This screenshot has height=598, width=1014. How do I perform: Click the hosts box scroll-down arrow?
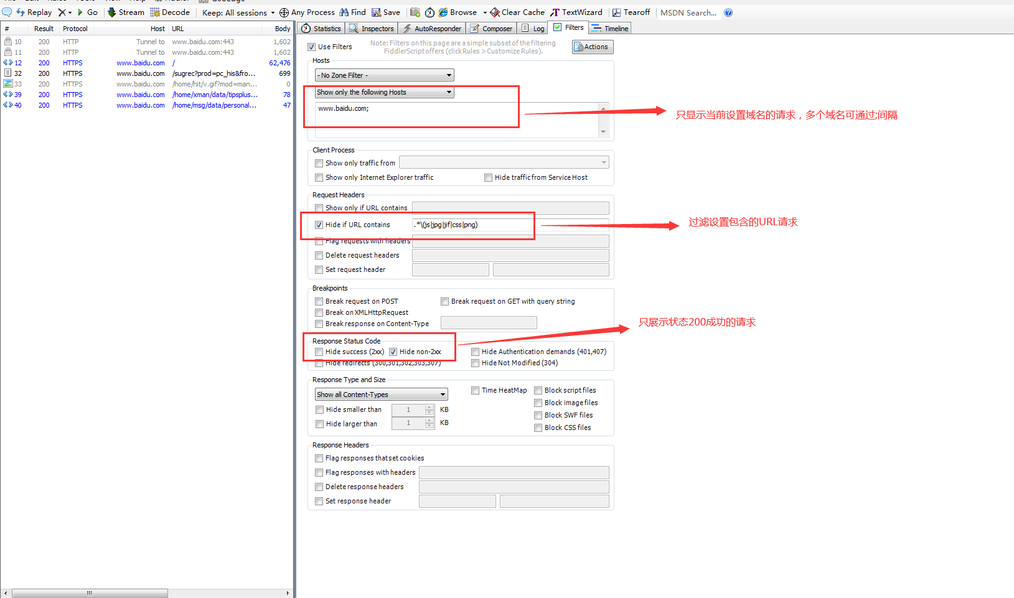pos(603,132)
